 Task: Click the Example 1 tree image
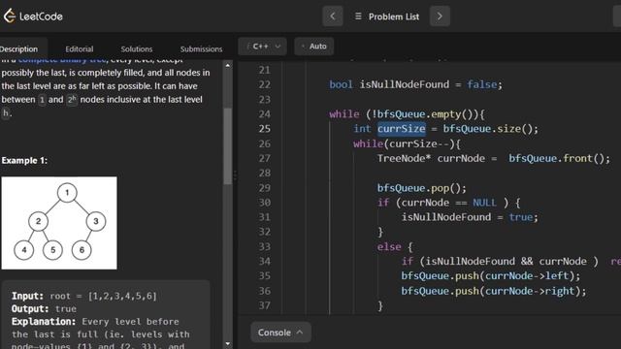[x=59, y=223]
